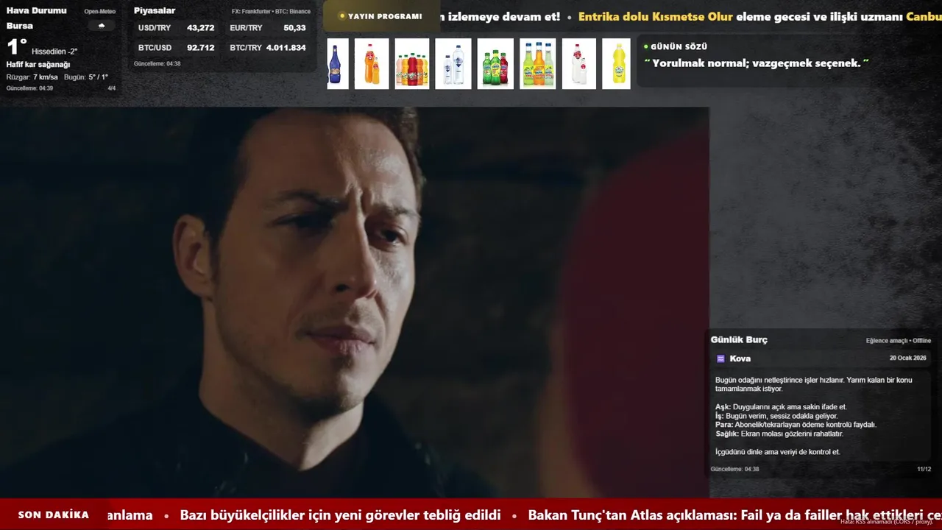Click the Bugün odağını netleştirince summary paragraph
The width and height of the screenshot is (942, 530).
click(x=814, y=384)
